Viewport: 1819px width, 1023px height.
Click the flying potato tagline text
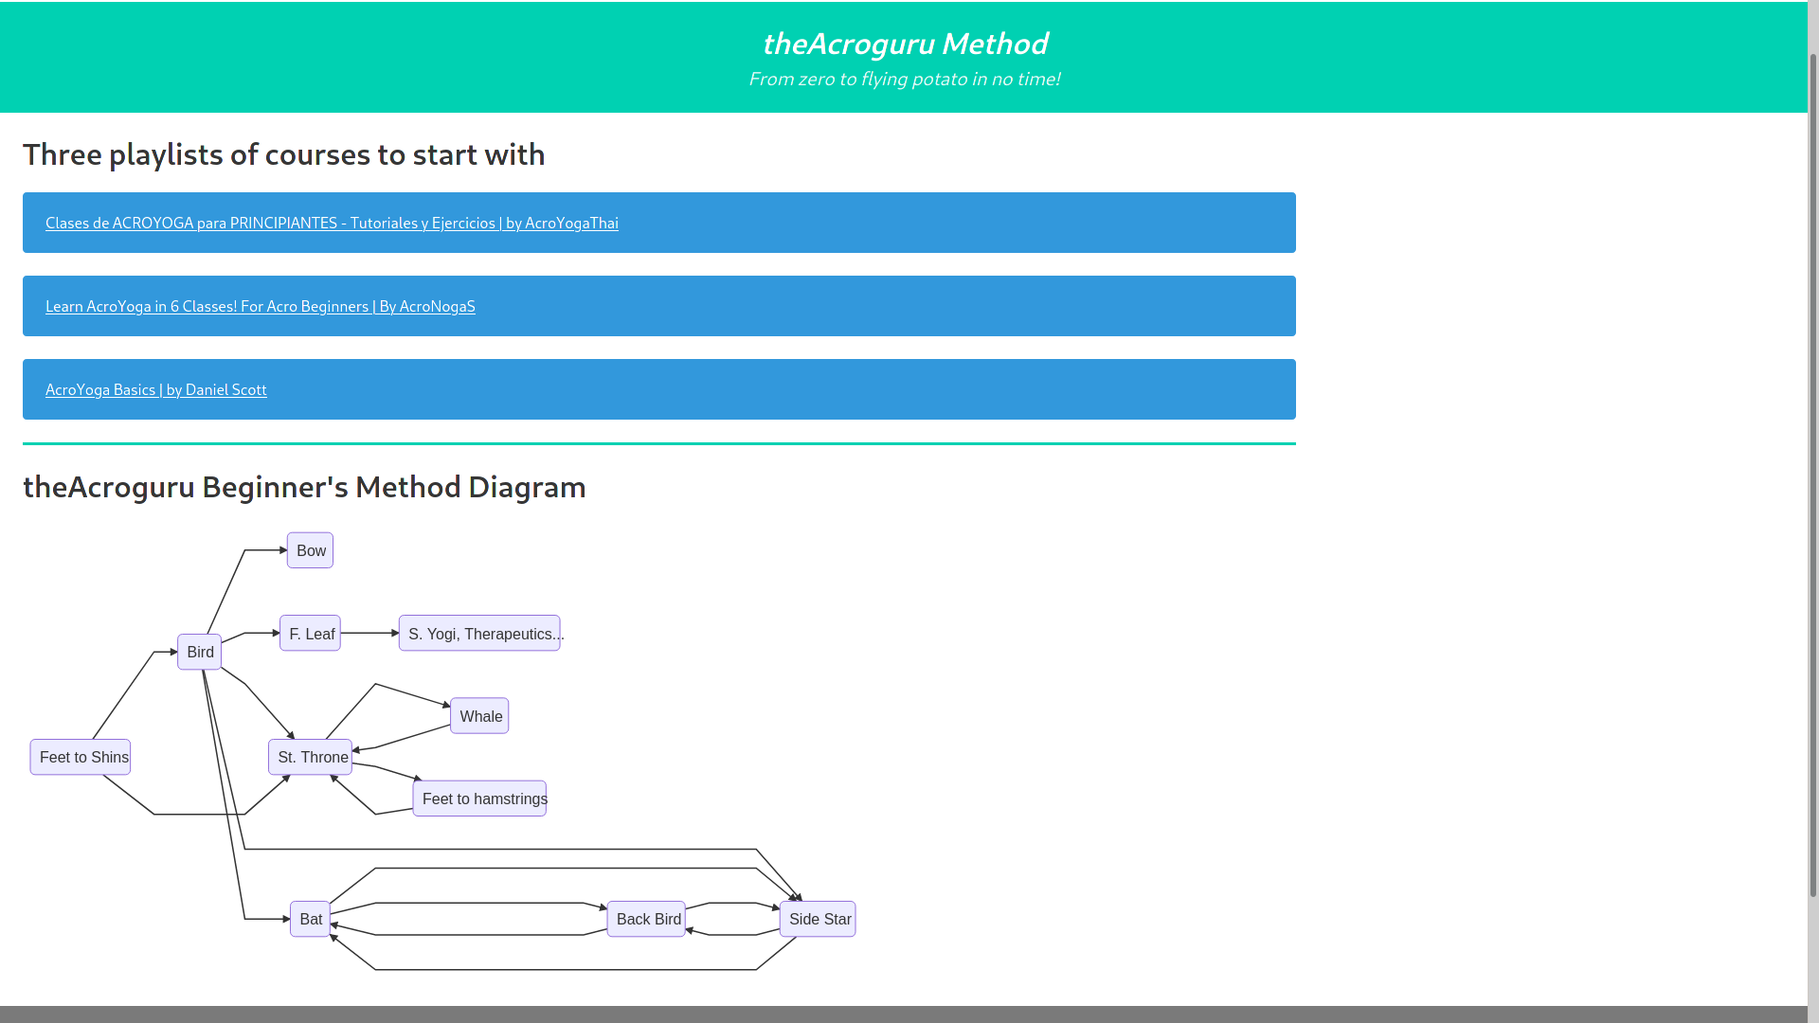click(905, 80)
